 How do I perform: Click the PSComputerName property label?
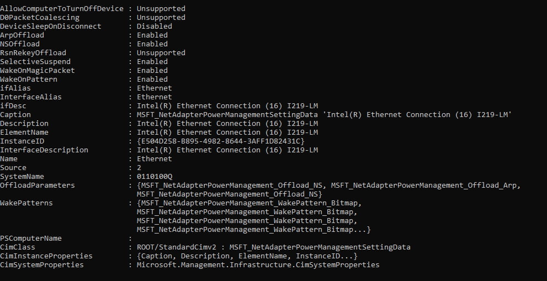pyautogui.click(x=31, y=238)
